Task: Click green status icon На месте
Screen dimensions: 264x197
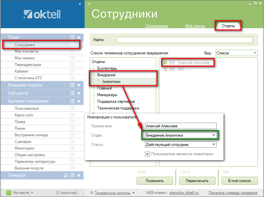Action: (x=9, y=192)
